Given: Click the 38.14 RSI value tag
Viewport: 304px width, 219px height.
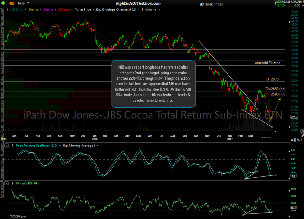Looking at the screenshot, I should [x=294, y=208].
